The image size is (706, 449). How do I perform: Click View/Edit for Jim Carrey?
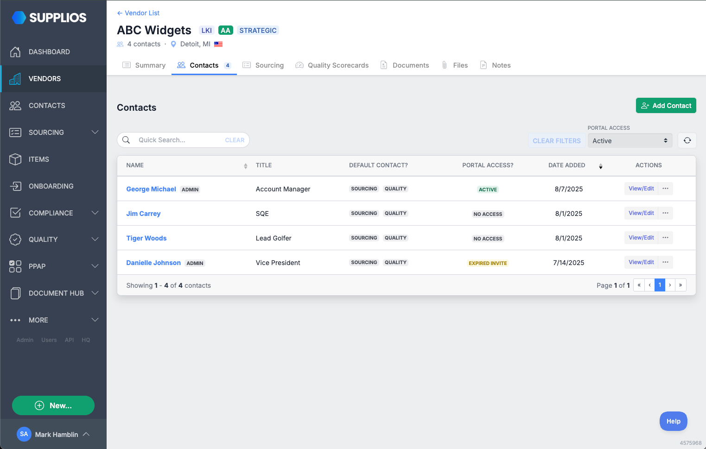[641, 213]
